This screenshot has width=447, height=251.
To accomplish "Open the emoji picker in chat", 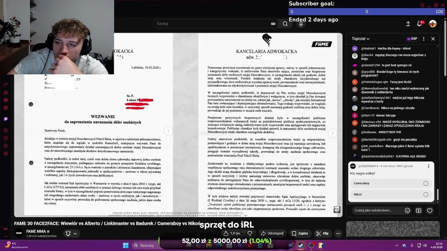I will pyautogui.click(x=407, y=211).
